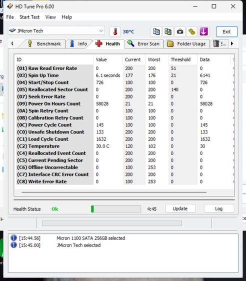Click the info icon beside 15:45.00 log
The height and width of the screenshot is (281, 246).
click(13, 245)
